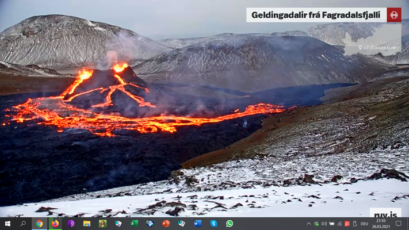Click the RÚV red logo badge
409x230 pixels.
[394, 15]
